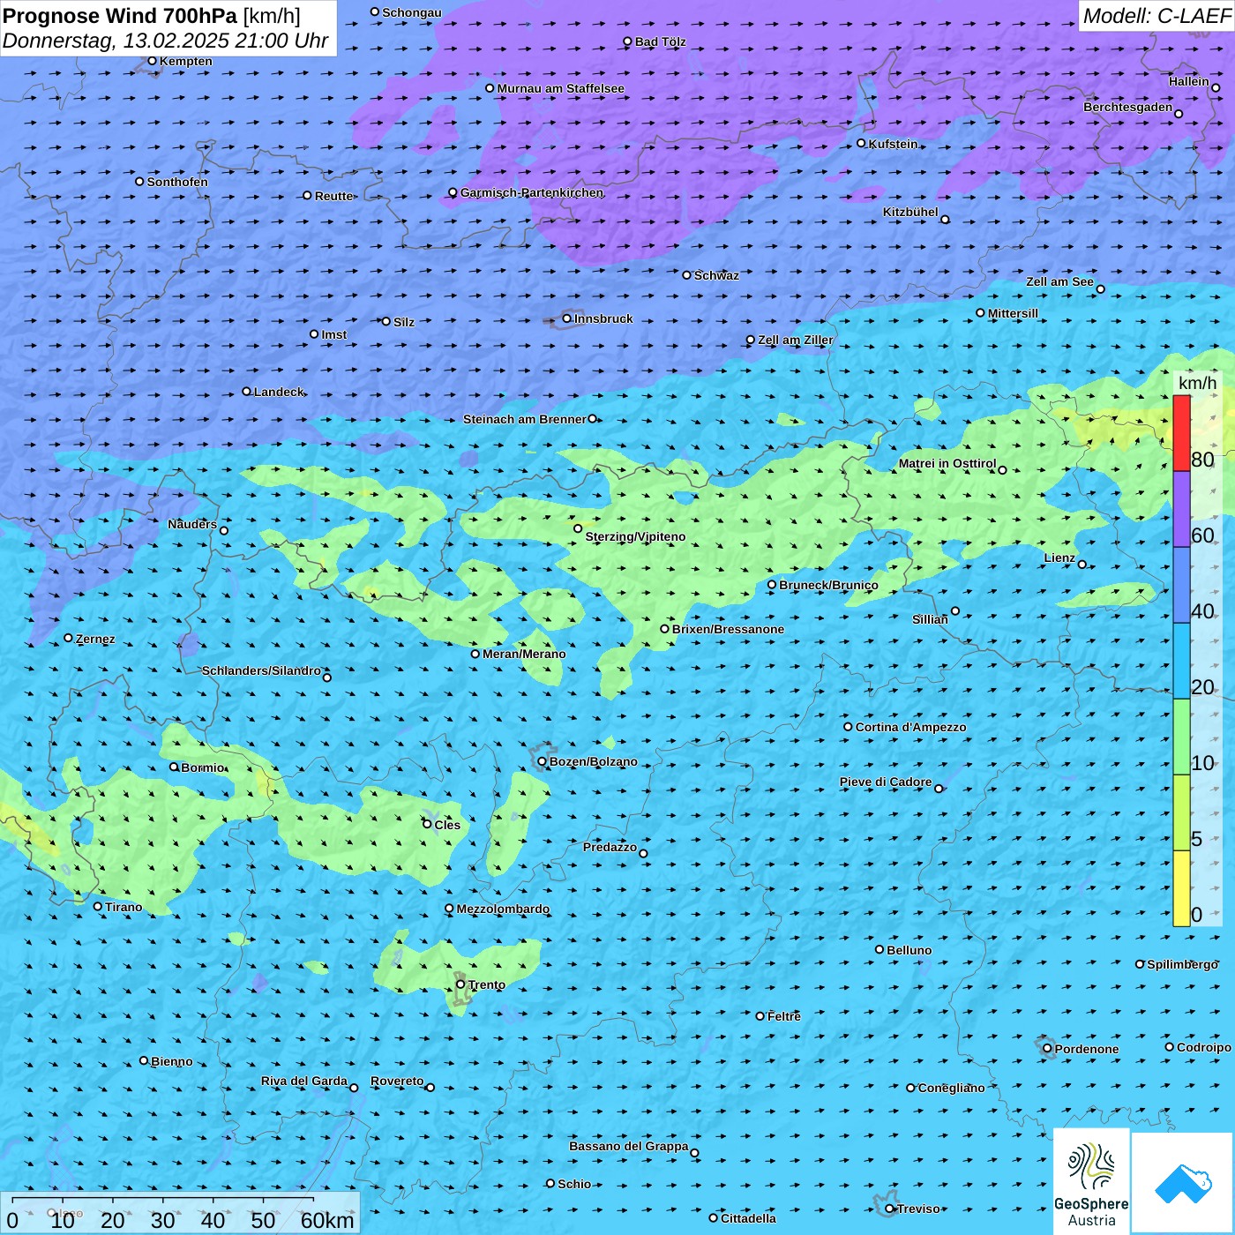Viewport: 1235px width, 1235px height.
Task: Click the 'Predazzo' label
Action: pyautogui.click(x=610, y=847)
